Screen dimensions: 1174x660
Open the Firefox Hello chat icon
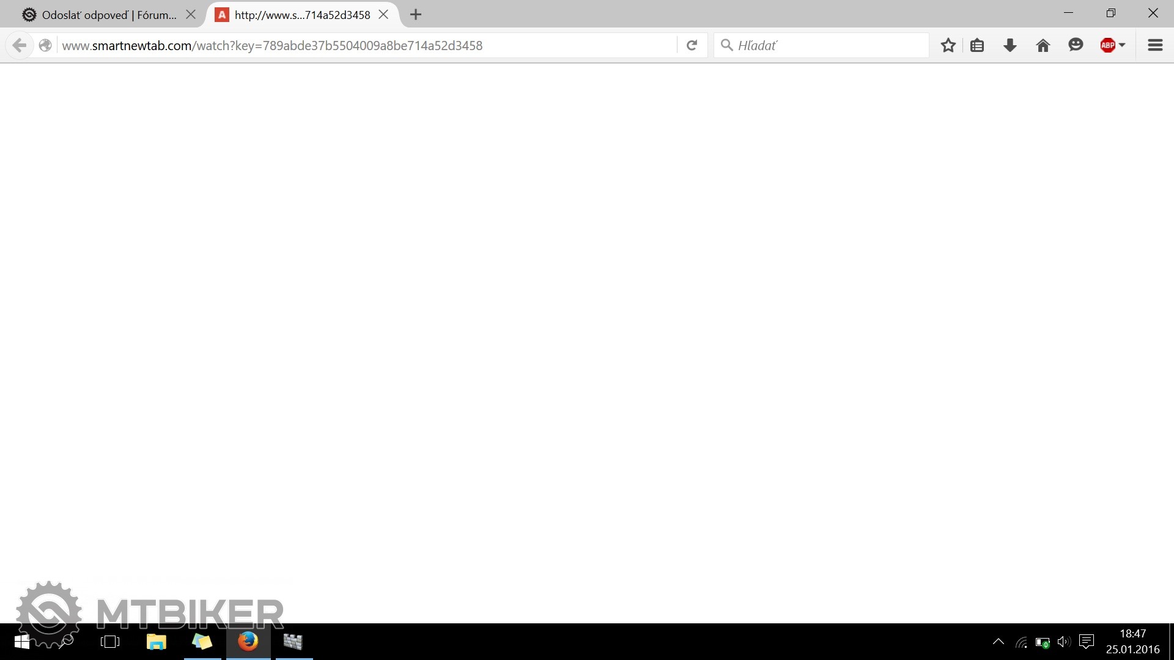(x=1076, y=45)
